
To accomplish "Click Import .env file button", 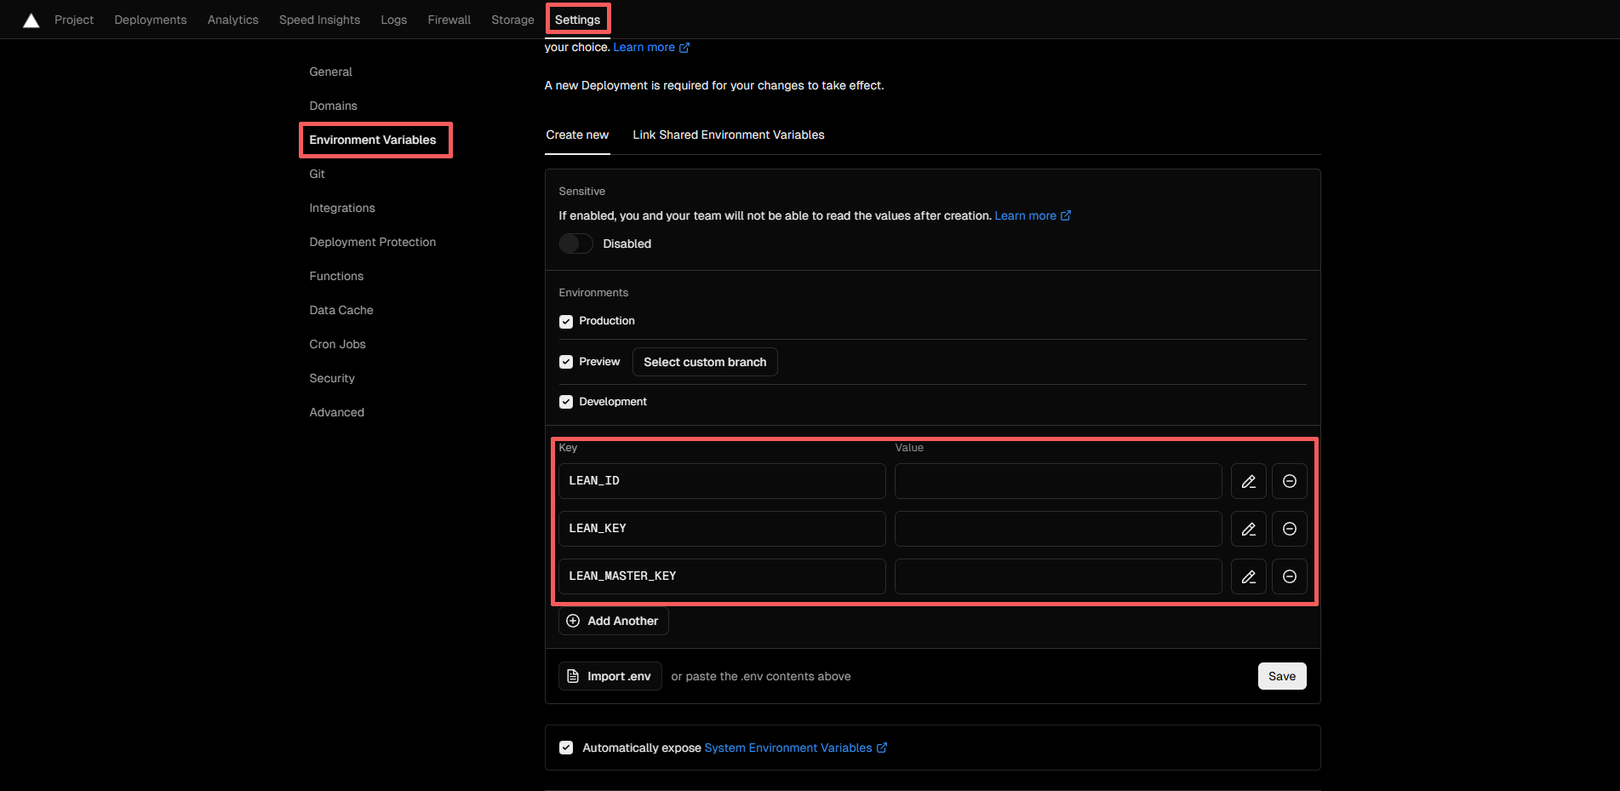I will coord(610,676).
